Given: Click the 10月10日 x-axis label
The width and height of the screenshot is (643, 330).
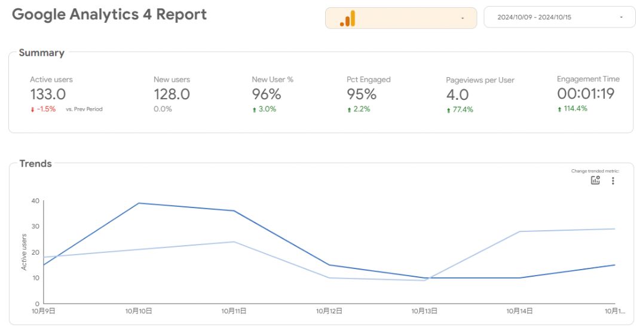Looking at the screenshot, I should click(x=139, y=311).
